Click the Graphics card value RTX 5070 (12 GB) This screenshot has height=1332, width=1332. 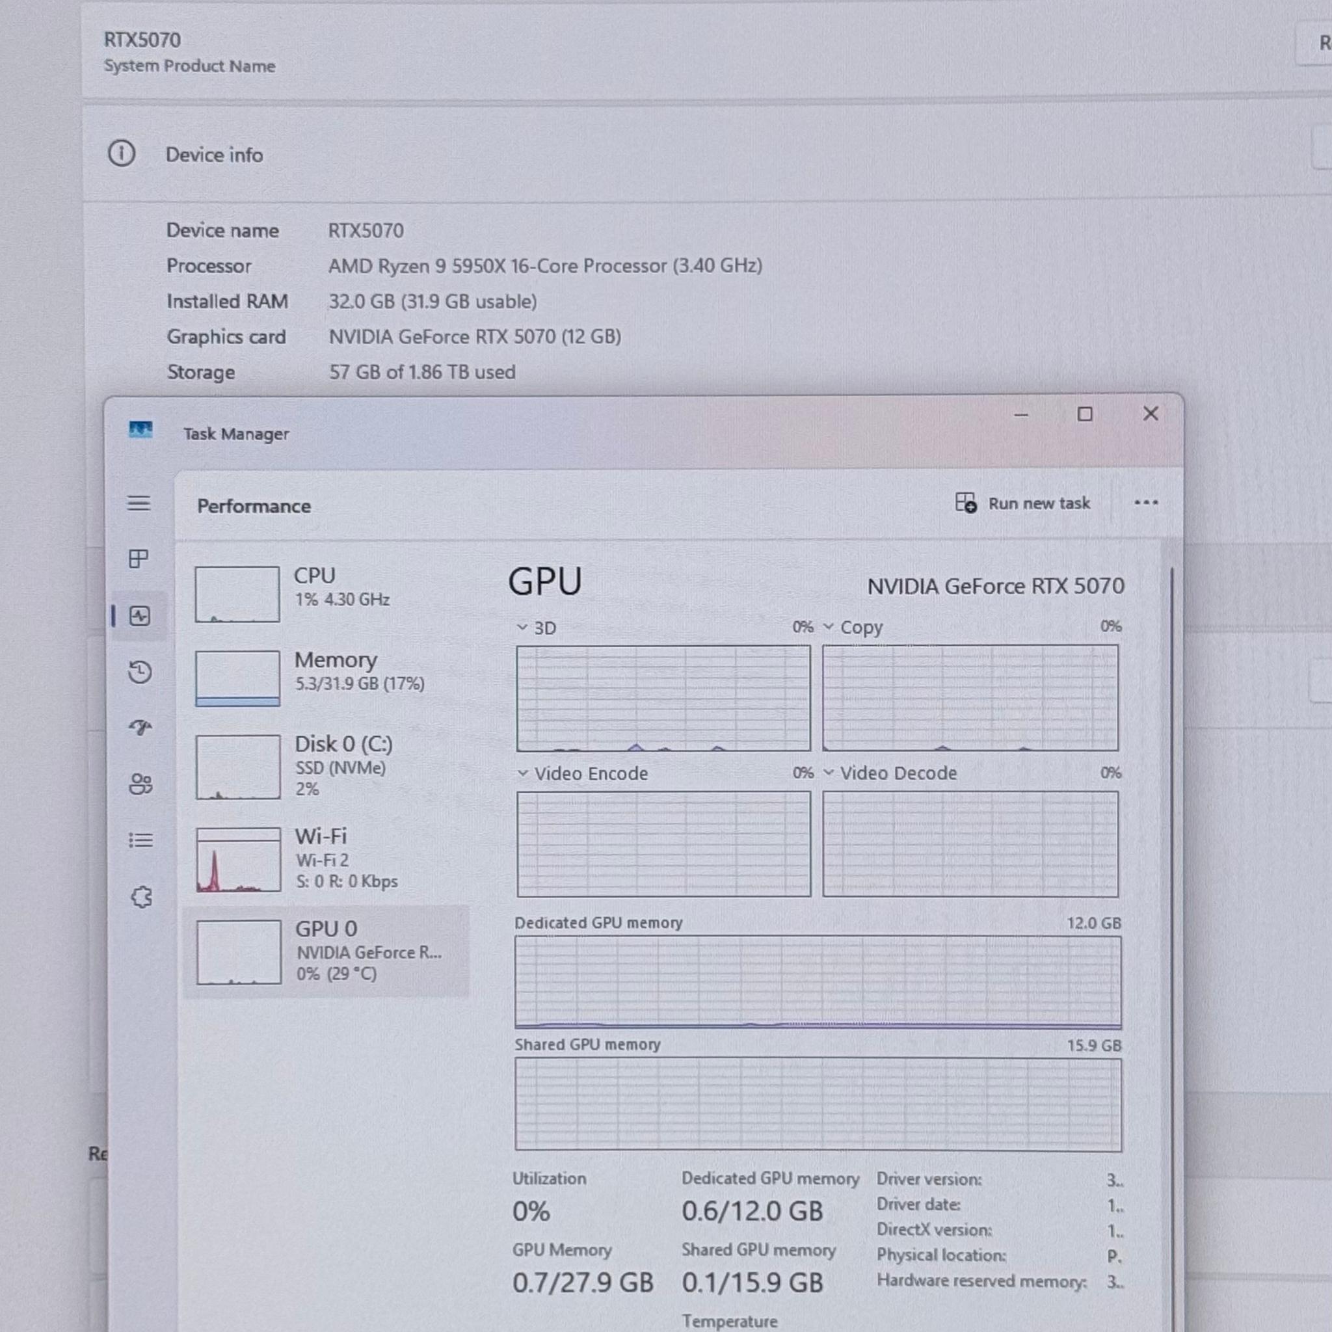click(474, 336)
